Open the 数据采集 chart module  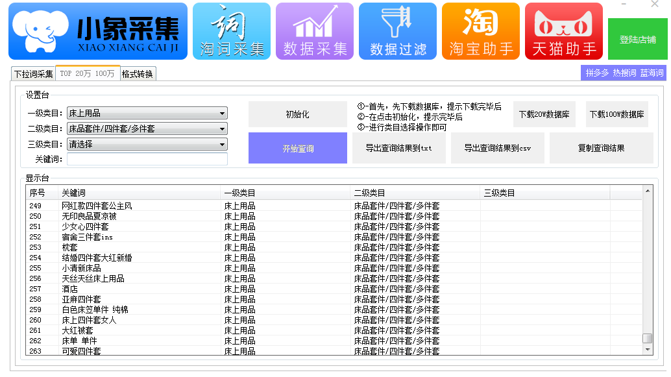click(315, 31)
